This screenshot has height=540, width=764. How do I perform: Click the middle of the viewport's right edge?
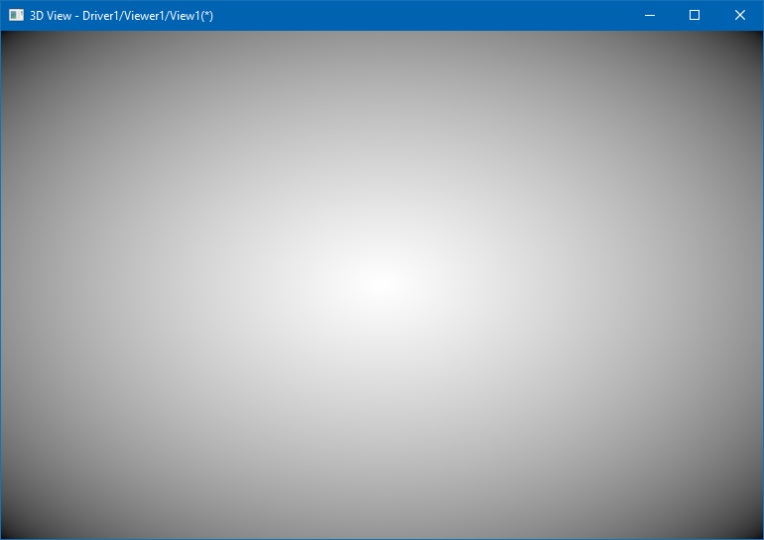pos(758,285)
